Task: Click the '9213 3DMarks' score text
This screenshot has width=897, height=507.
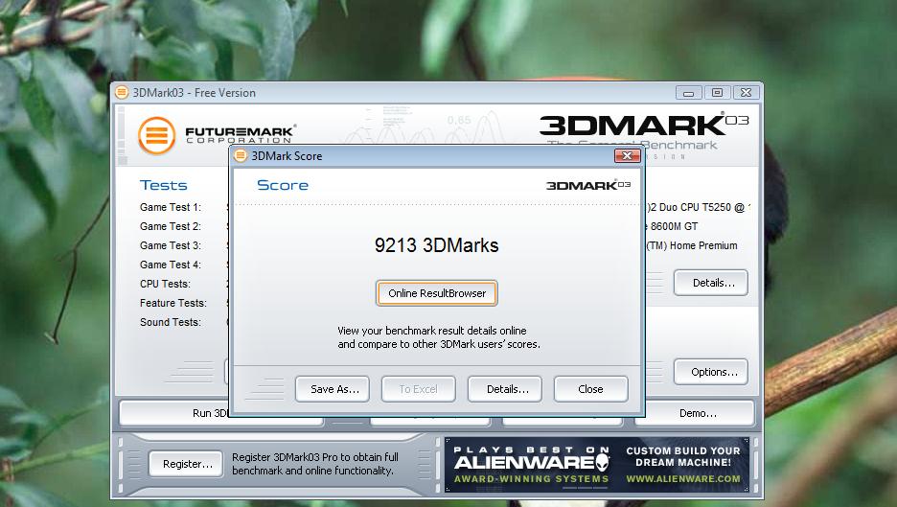Action: [436, 245]
